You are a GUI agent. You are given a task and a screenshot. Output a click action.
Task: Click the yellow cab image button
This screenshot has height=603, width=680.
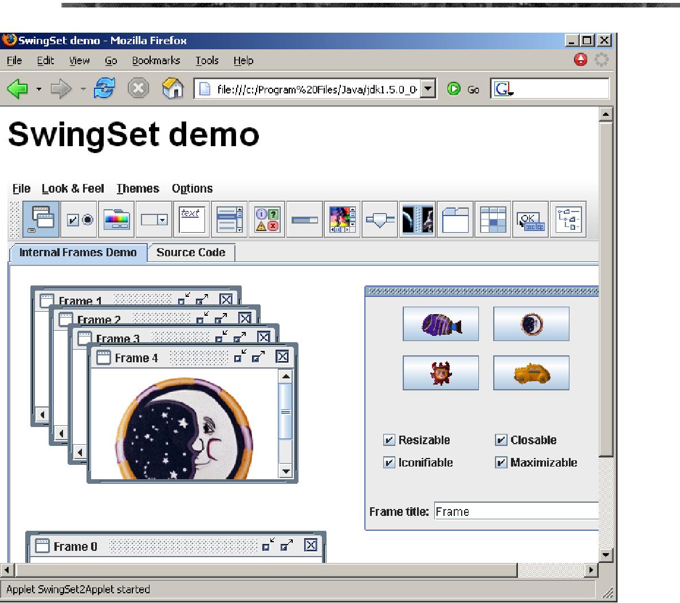click(x=531, y=373)
